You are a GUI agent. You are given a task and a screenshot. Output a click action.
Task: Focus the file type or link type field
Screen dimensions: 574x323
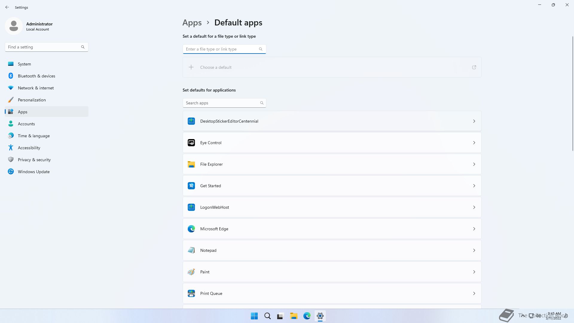[x=224, y=49]
